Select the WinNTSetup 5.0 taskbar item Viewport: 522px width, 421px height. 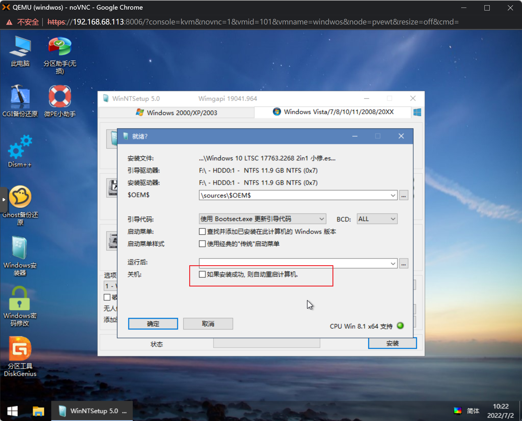[x=92, y=411]
